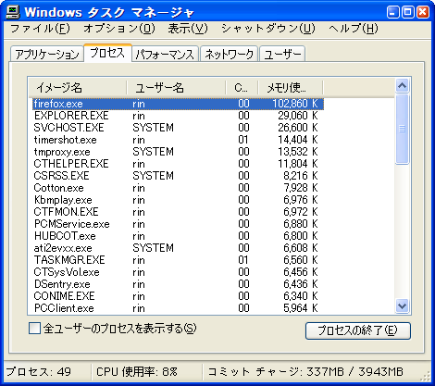Open the ファイル(F) menu
Viewport: 435px width, 386px height.
pos(40,29)
